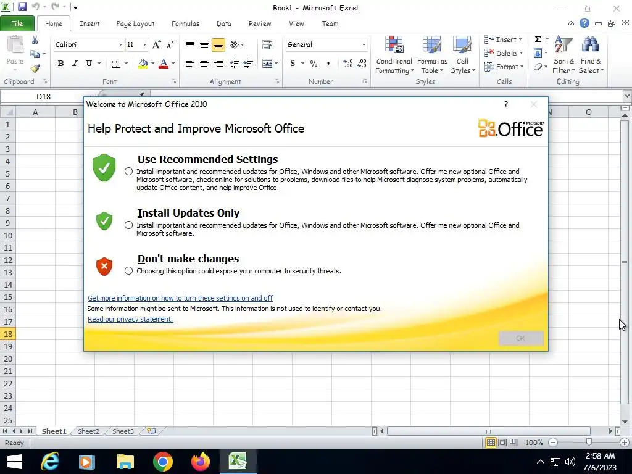Click Increase Decimal icon
The width and height of the screenshot is (632, 474).
point(348,64)
